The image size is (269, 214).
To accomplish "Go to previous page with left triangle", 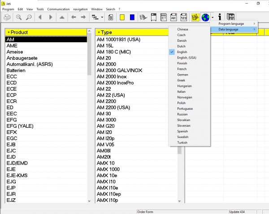I will [40, 17].
